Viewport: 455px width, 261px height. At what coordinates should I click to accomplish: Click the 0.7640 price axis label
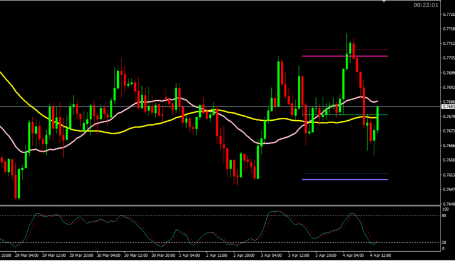tap(447, 204)
